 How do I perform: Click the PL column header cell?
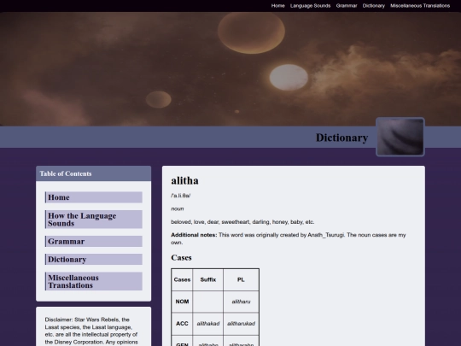click(241, 280)
